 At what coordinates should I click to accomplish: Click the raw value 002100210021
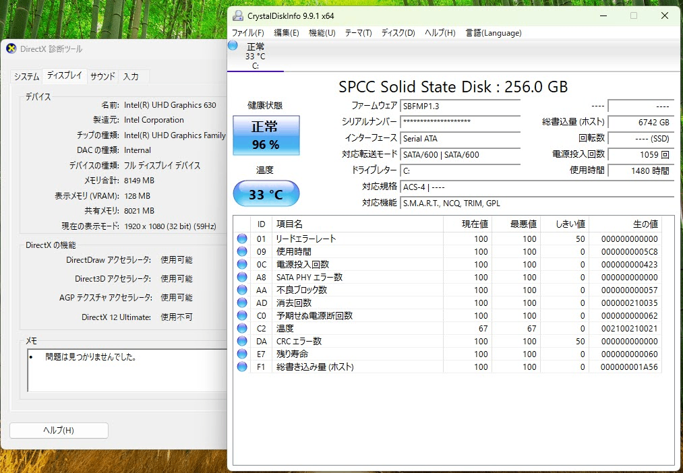630,329
